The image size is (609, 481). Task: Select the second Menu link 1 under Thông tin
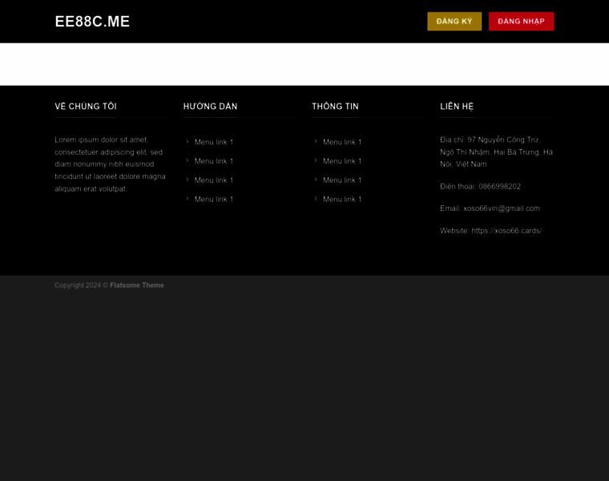coord(342,161)
